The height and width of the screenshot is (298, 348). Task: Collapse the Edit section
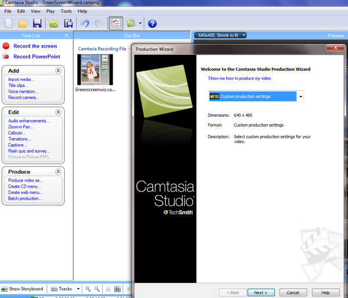[58, 112]
